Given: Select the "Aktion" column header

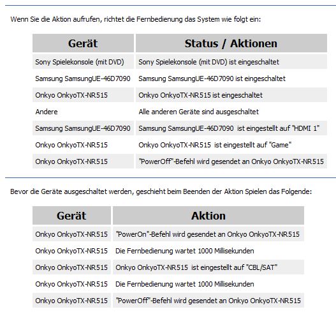Looking at the screenshot, I should coord(208,215).
